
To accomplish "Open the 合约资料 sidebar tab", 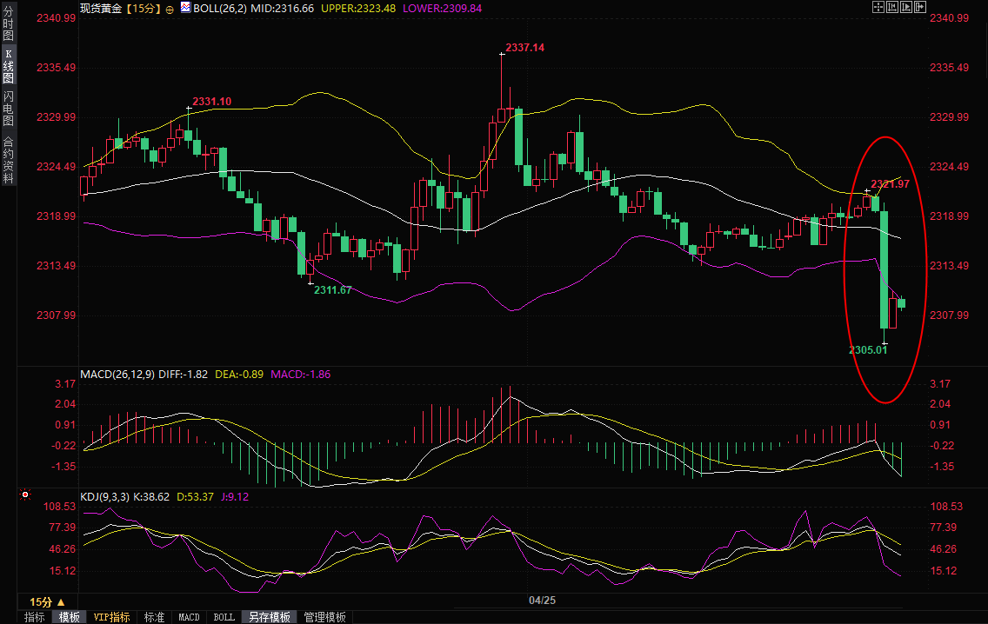I will 9,159.
